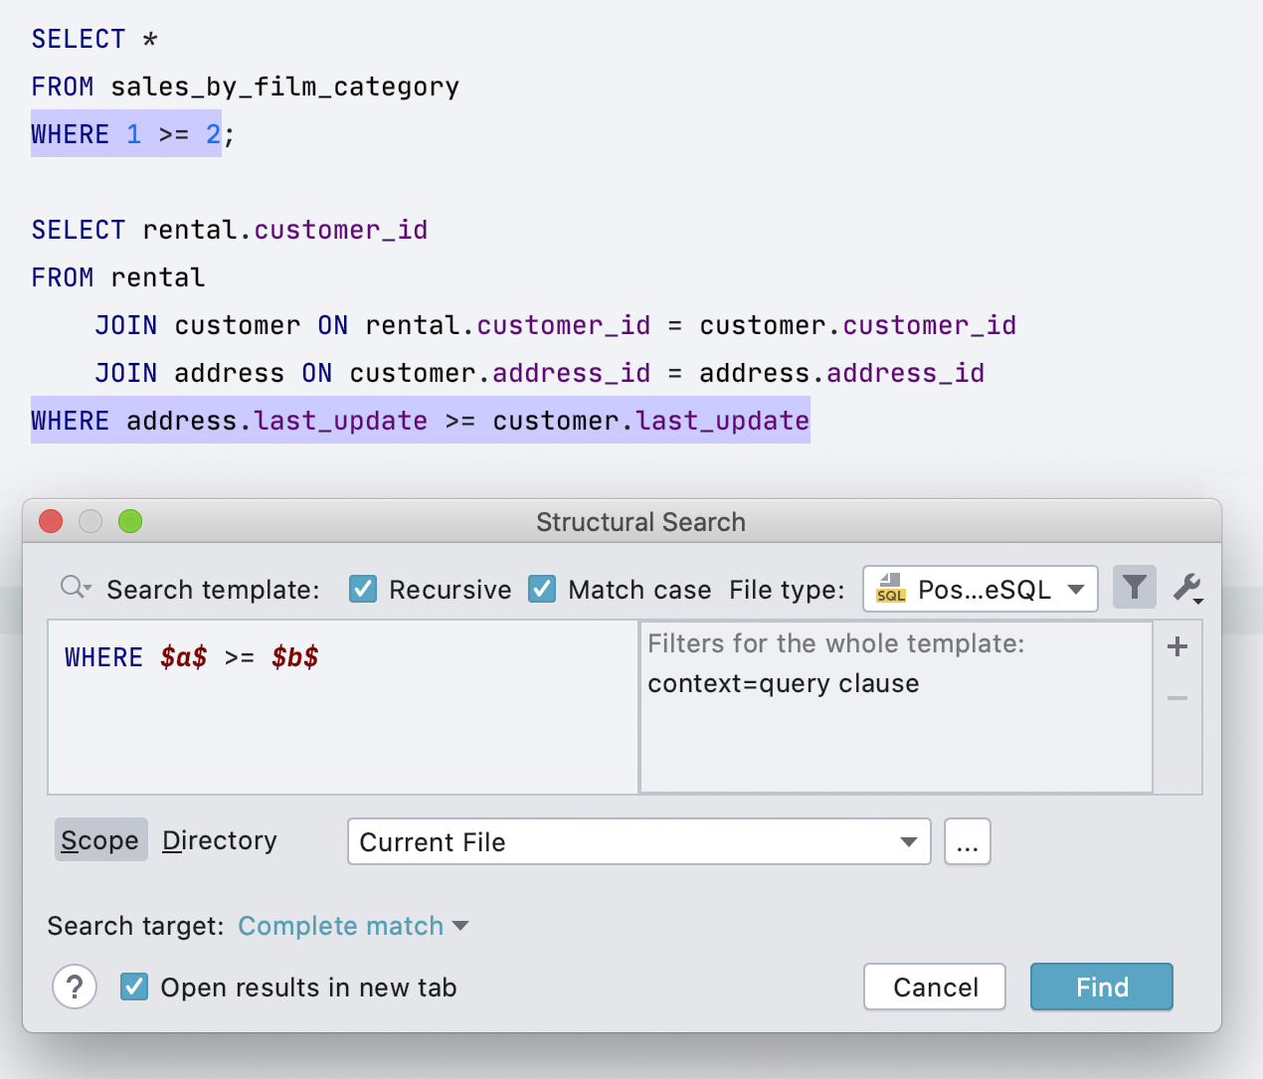Toggle the Recursive checkbox
The height and width of the screenshot is (1079, 1263).
click(363, 589)
